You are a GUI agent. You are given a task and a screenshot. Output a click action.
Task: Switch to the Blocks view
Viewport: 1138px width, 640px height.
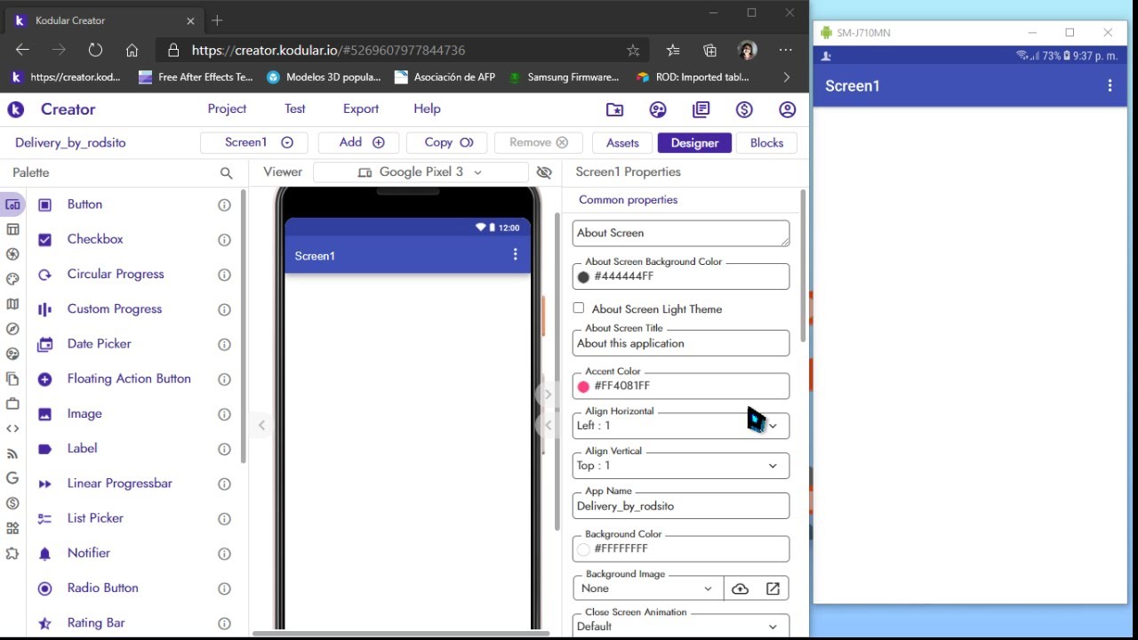pos(766,142)
